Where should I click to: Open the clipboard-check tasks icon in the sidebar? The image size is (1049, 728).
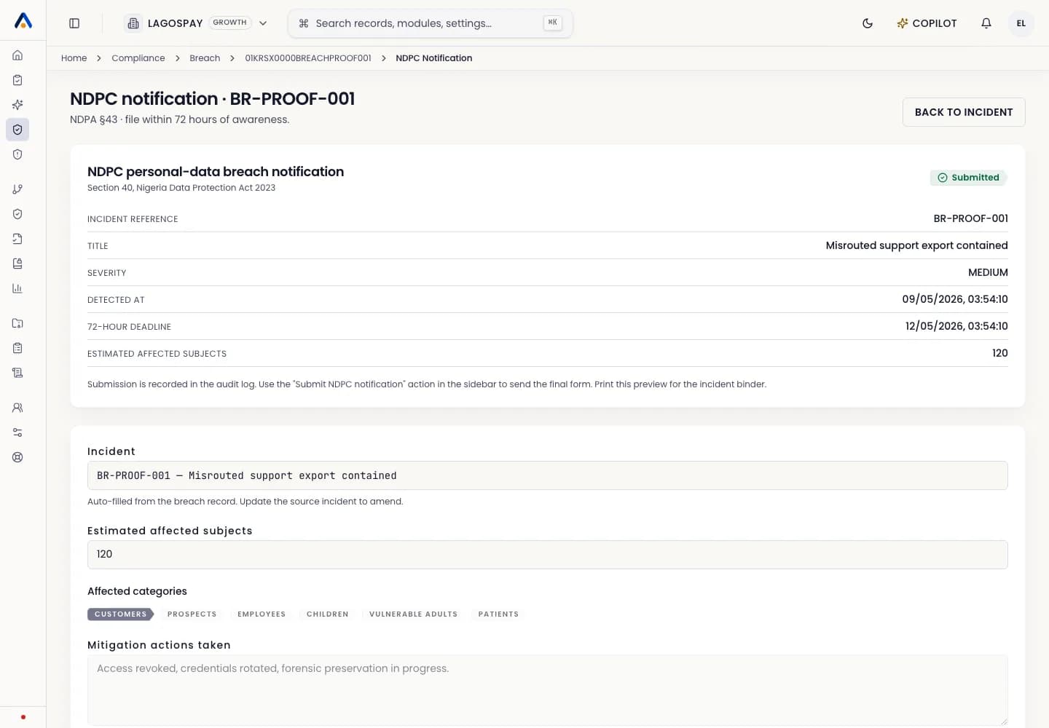[x=17, y=80]
